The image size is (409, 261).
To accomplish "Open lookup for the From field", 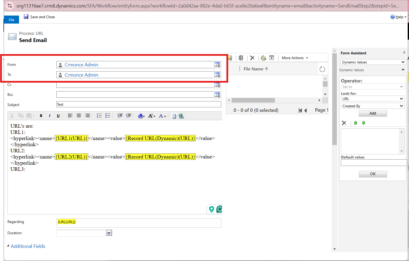I will click(217, 65).
